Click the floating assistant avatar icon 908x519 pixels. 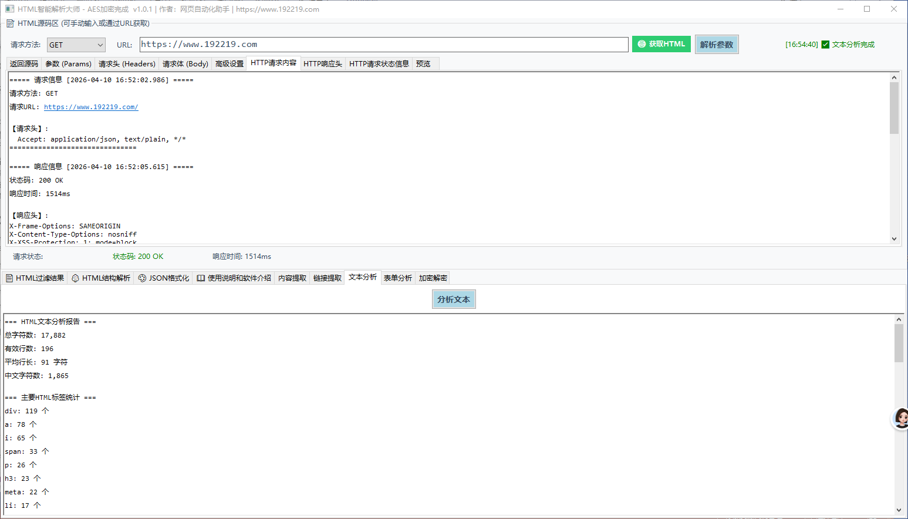pyautogui.click(x=901, y=419)
